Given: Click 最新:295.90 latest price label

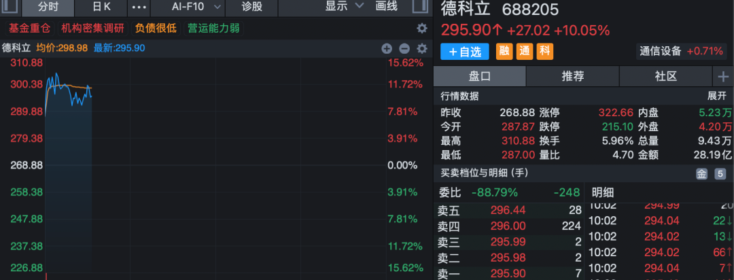Looking at the screenshot, I should pyautogui.click(x=120, y=48).
